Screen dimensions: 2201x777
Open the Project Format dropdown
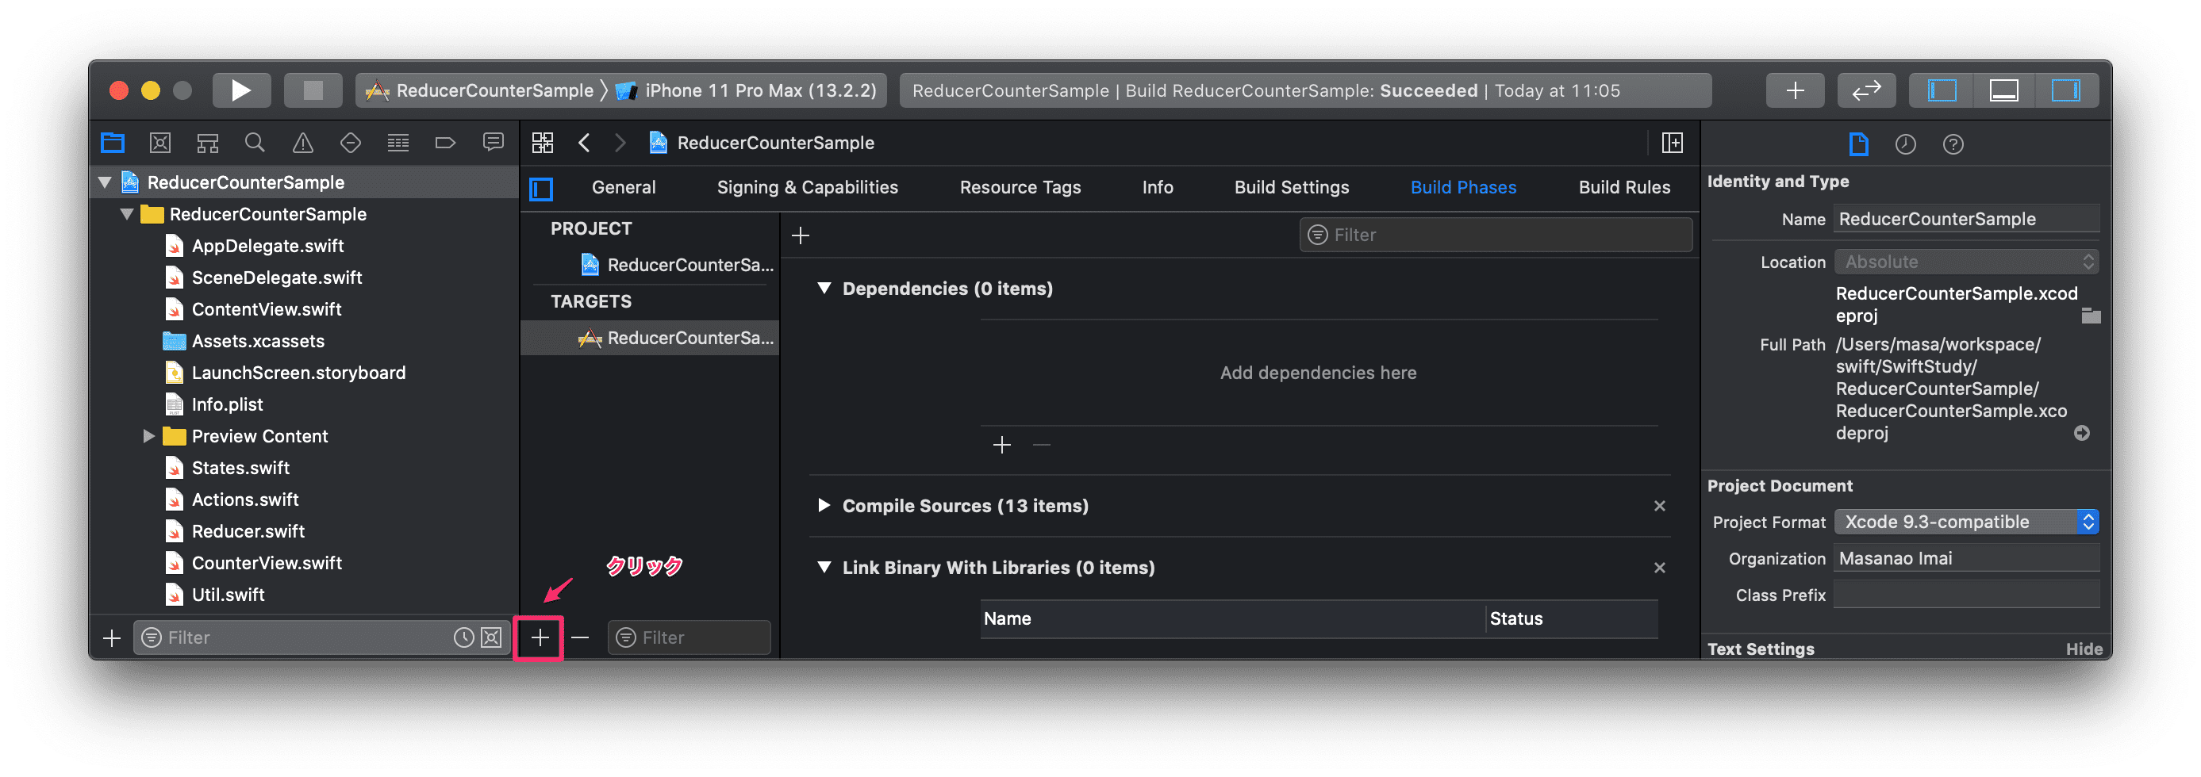1966,522
